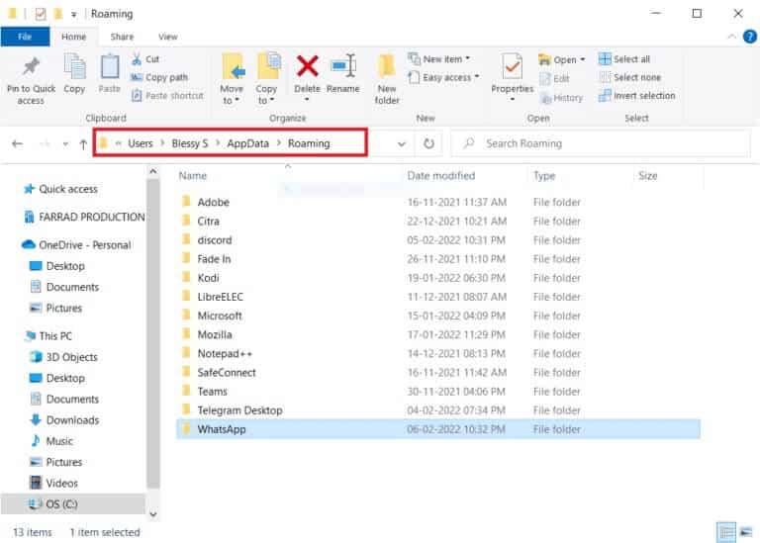Open the Move to menu
Viewport: 760px width, 543px height.
tap(232, 79)
